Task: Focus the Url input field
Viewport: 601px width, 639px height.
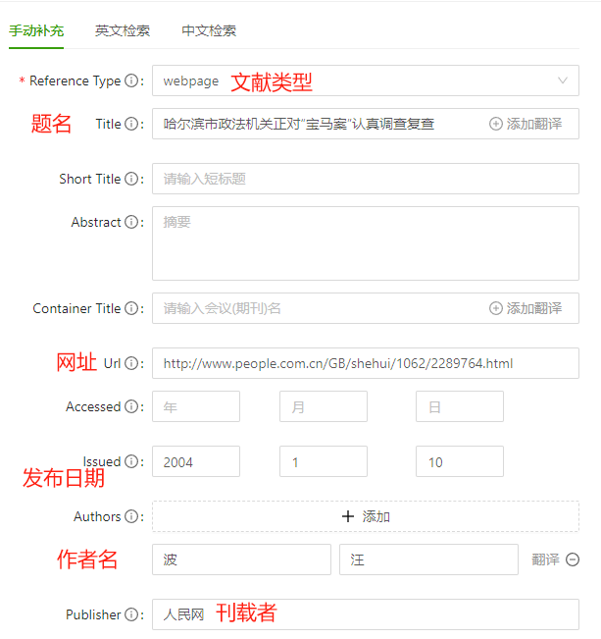Action: [366, 363]
